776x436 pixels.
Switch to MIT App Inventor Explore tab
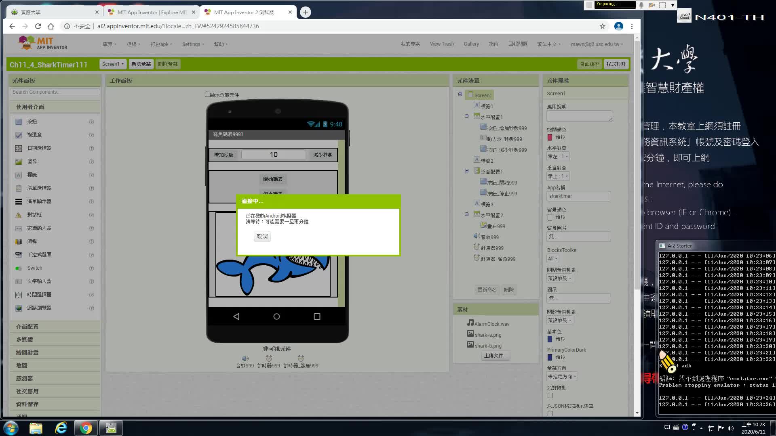[151, 12]
